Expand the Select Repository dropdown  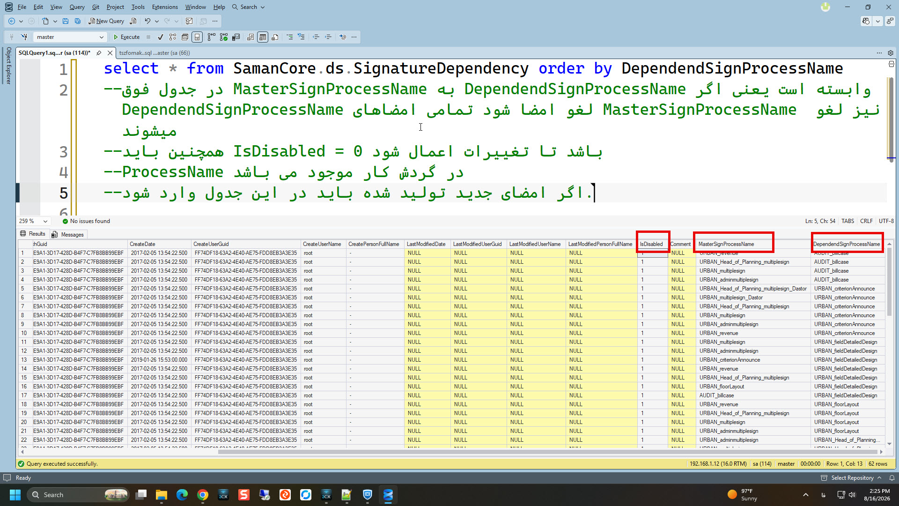[x=851, y=478]
